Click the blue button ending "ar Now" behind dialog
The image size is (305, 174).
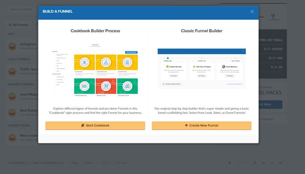pyautogui.click(x=271, y=104)
